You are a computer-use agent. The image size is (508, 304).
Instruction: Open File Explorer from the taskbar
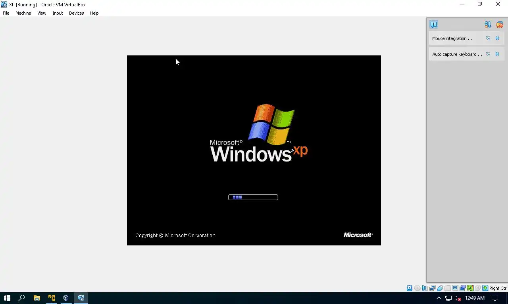tap(37, 298)
